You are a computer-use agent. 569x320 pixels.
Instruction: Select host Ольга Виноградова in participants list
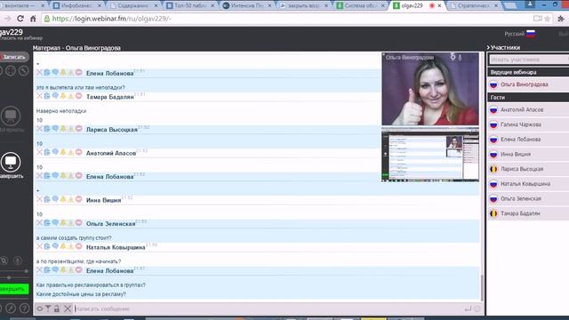point(528,84)
